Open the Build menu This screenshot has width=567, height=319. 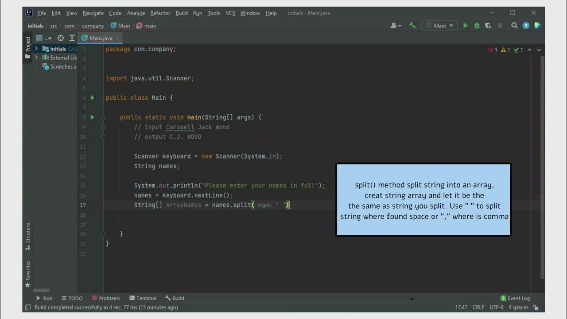tap(182, 13)
